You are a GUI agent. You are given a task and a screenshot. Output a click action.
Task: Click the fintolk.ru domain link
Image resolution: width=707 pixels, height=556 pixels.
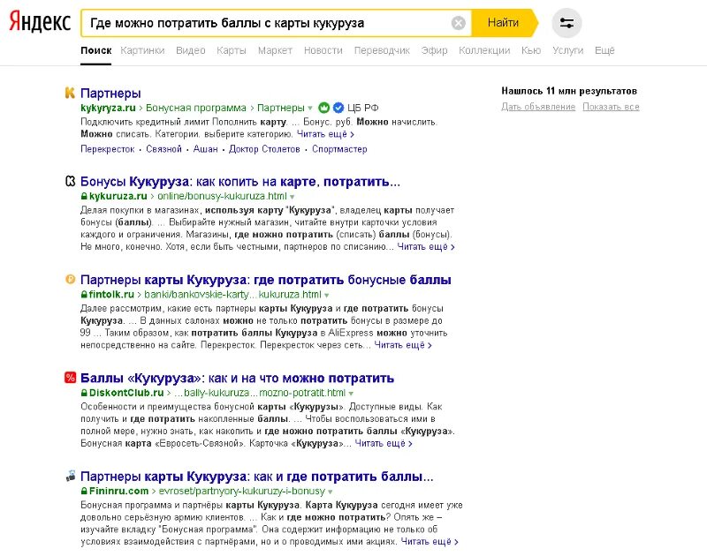(111, 295)
